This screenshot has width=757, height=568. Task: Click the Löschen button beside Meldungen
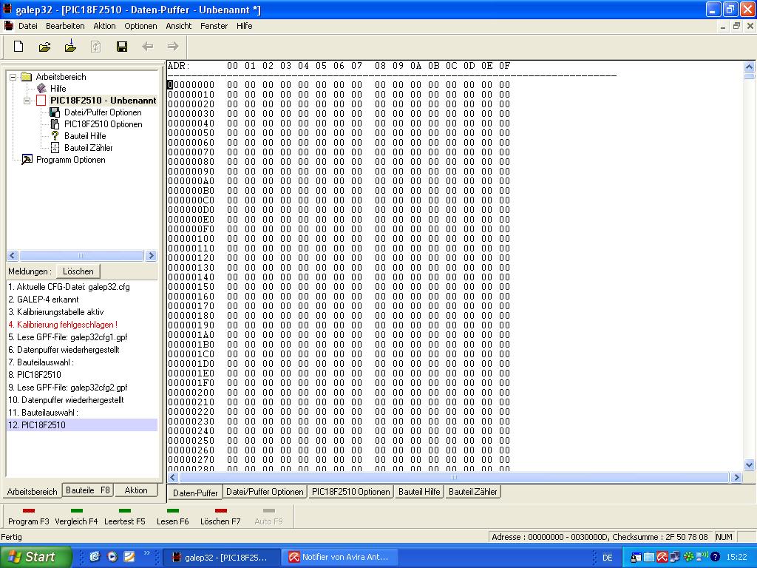78,271
